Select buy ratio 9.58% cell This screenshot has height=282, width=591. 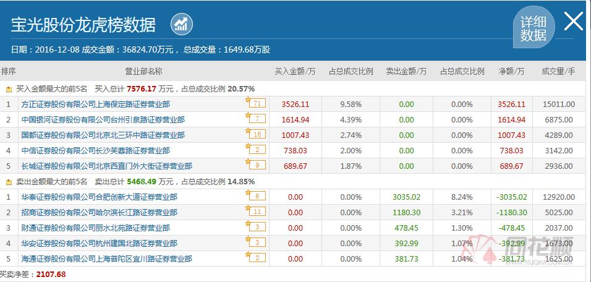(x=351, y=105)
